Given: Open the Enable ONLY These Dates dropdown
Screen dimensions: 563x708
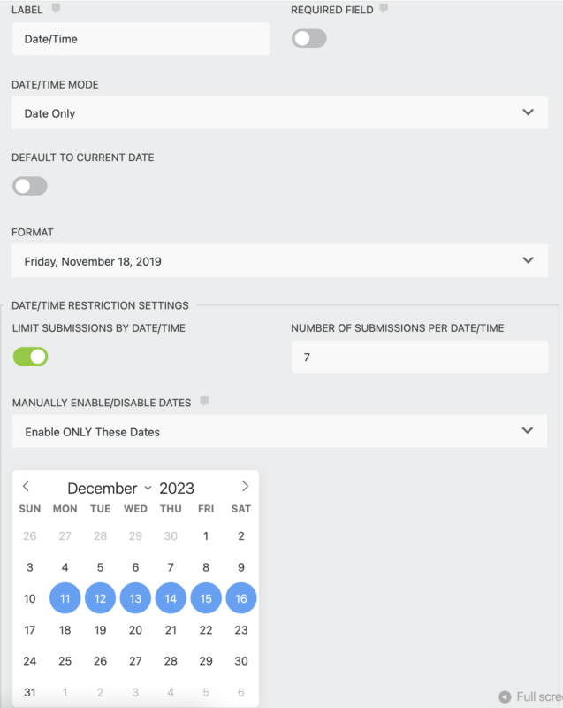Looking at the screenshot, I should [x=281, y=430].
